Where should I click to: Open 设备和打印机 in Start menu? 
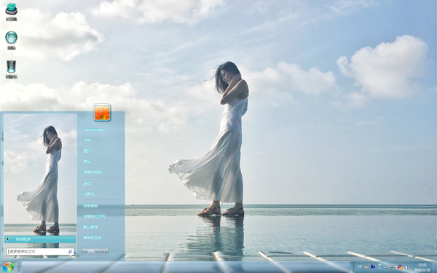pos(94,216)
